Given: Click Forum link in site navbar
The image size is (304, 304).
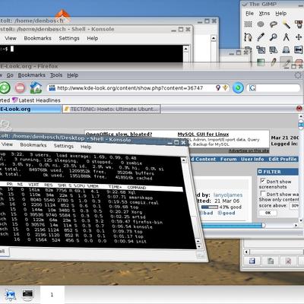Looking at the screenshot, I should coord(228,159).
